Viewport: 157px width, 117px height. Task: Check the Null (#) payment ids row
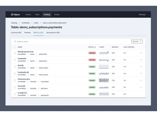pyautogui.click(x=15, y=53)
